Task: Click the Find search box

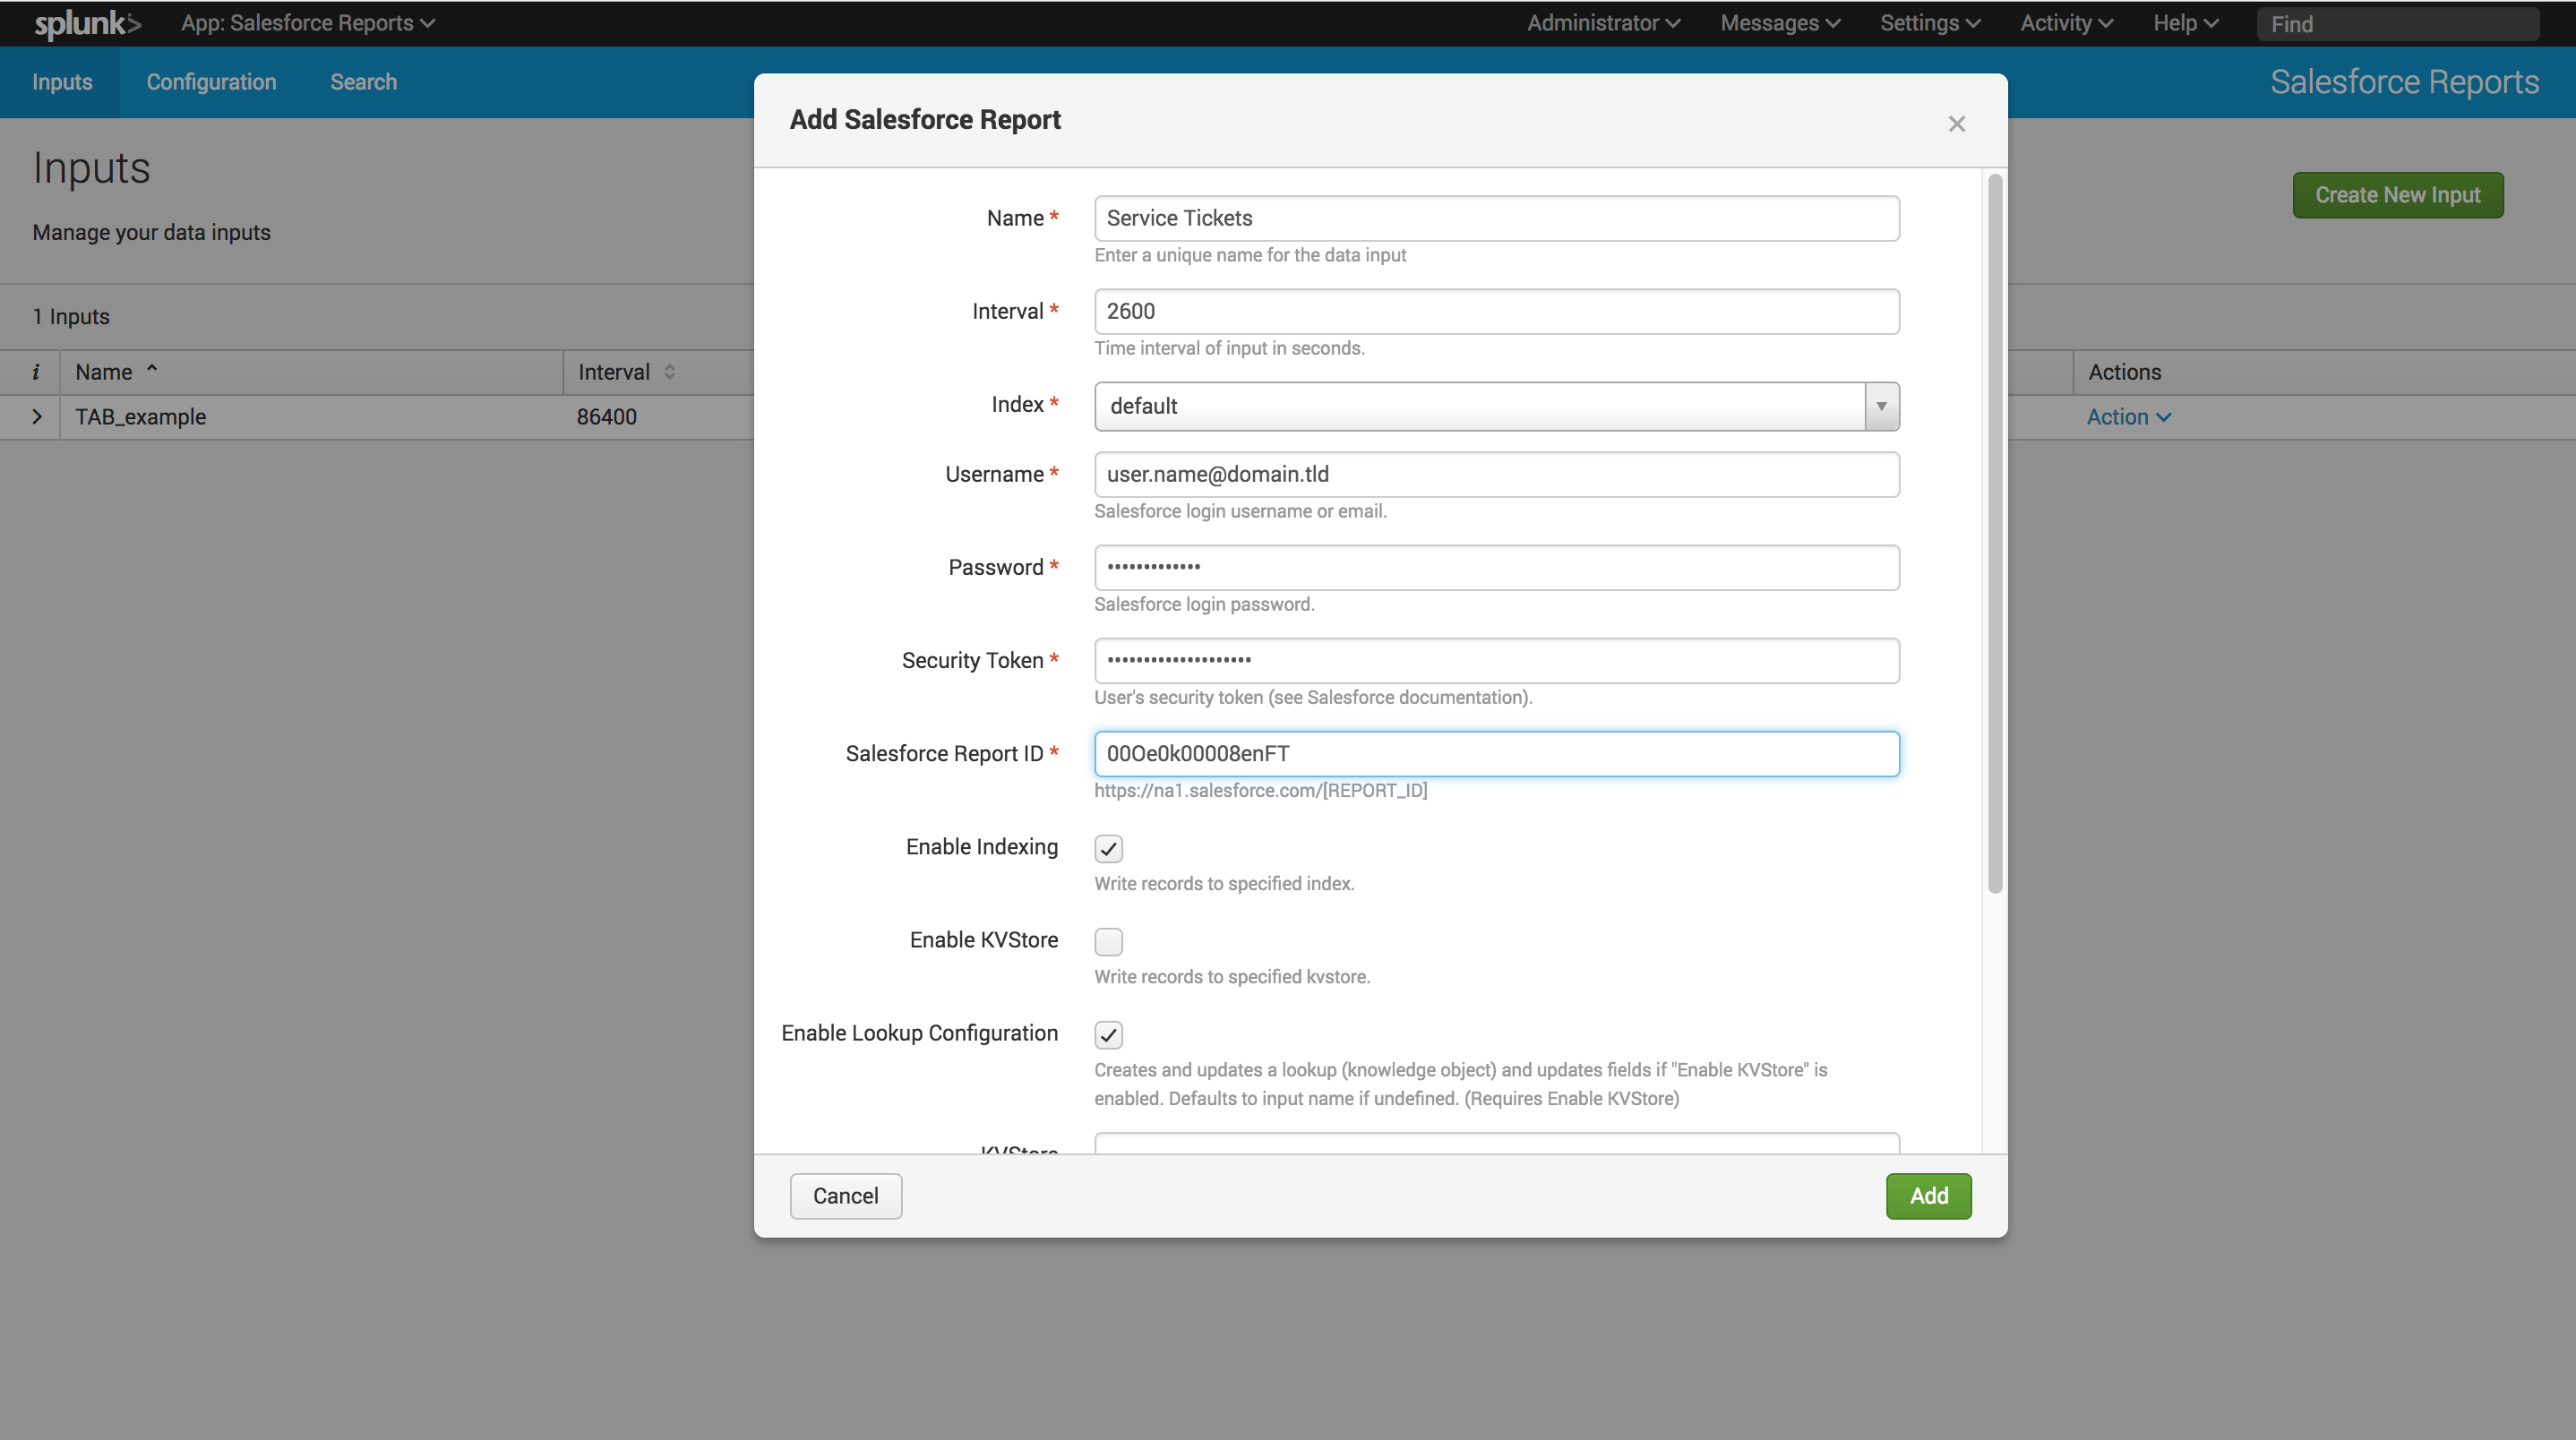Action: pyautogui.click(x=2397, y=24)
